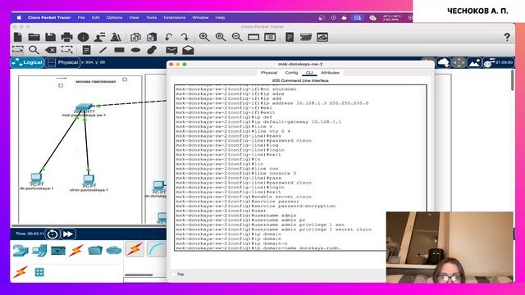Click the device list horizontal scrollbar

tap(139, 275)
